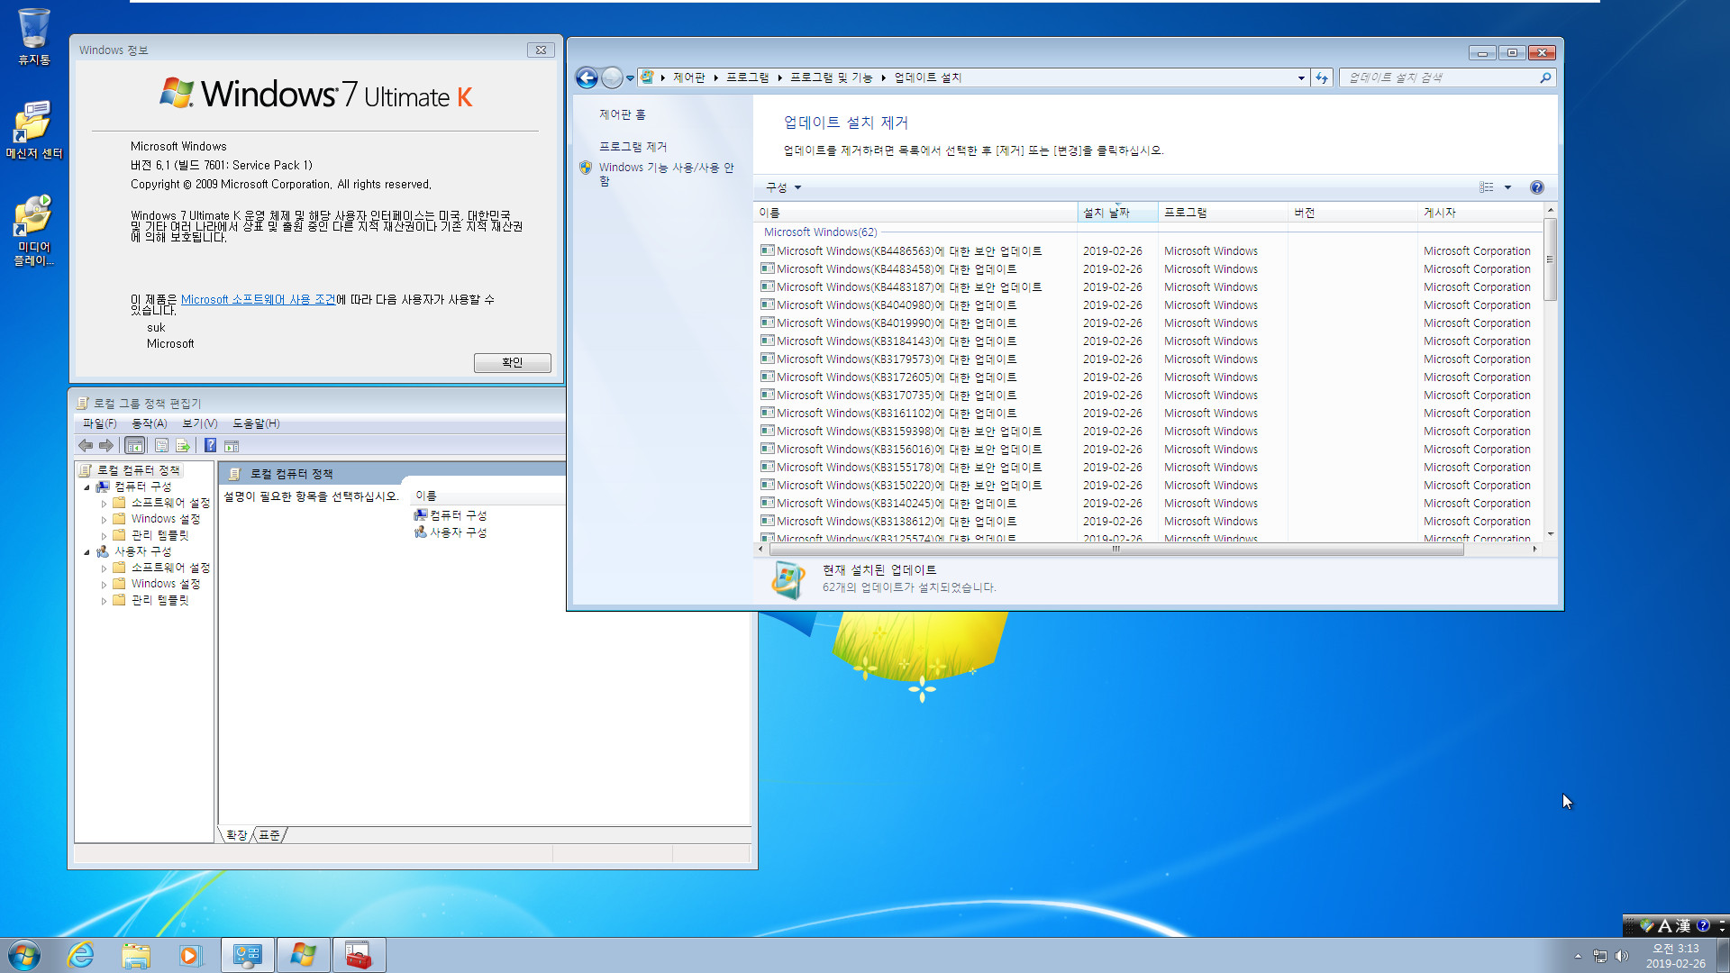Open the address bar history dropdown
Screen dimensions: 1730x973
[x=1301, y=78]
